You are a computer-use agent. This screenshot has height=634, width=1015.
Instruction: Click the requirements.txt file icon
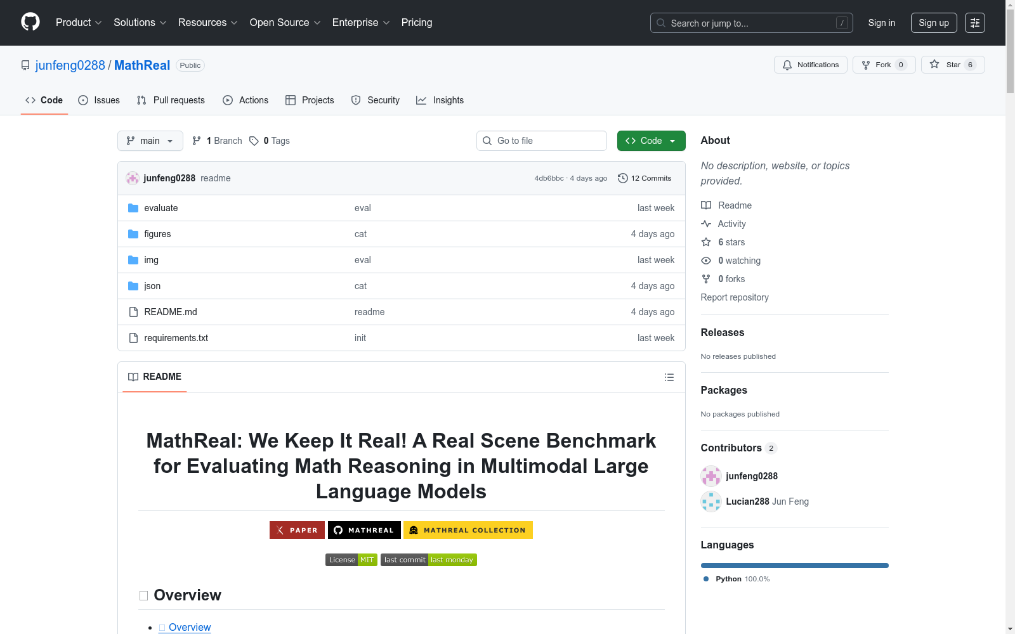[x=133, y=338]
